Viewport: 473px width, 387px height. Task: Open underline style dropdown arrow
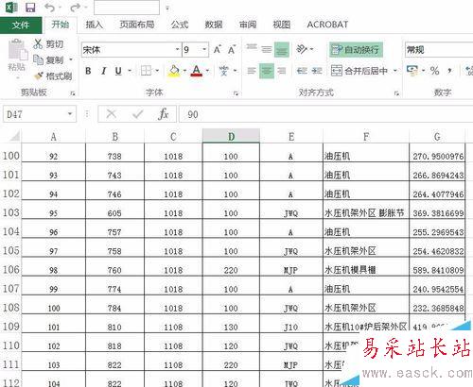(x=130, y=71)
